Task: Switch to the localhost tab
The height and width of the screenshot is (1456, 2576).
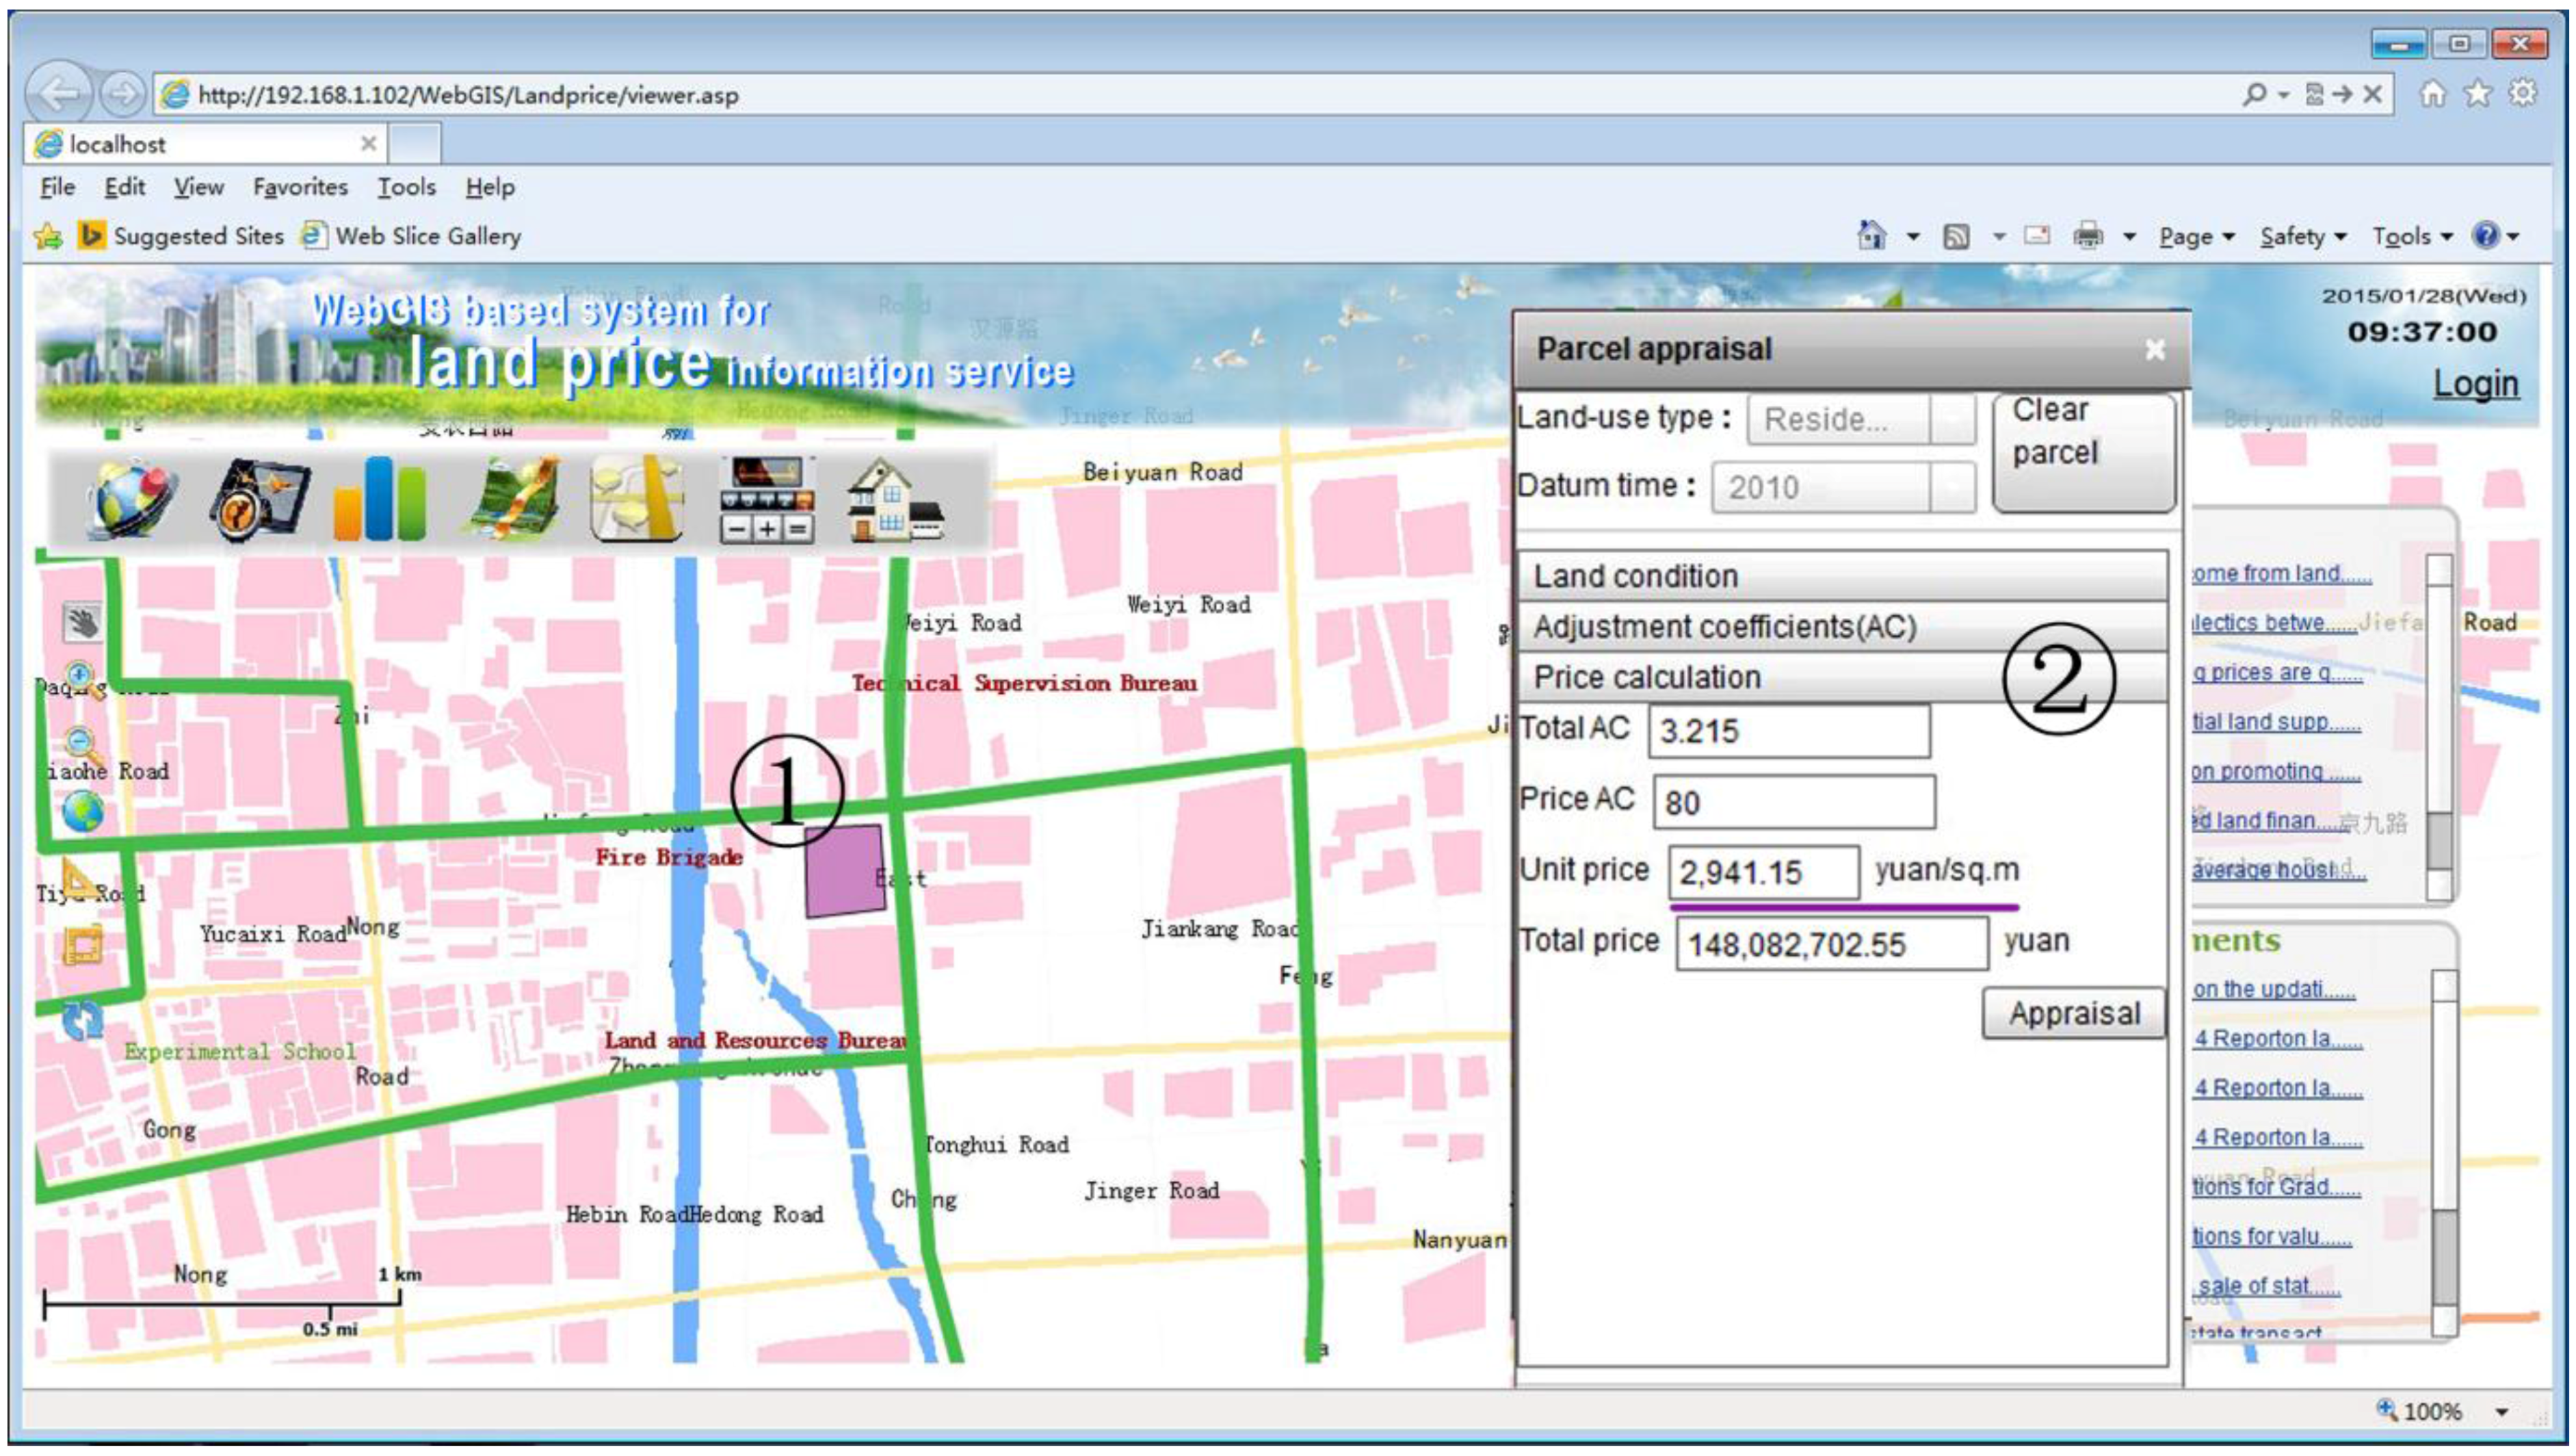Action: pyautogui.click(x=205, y=144)
